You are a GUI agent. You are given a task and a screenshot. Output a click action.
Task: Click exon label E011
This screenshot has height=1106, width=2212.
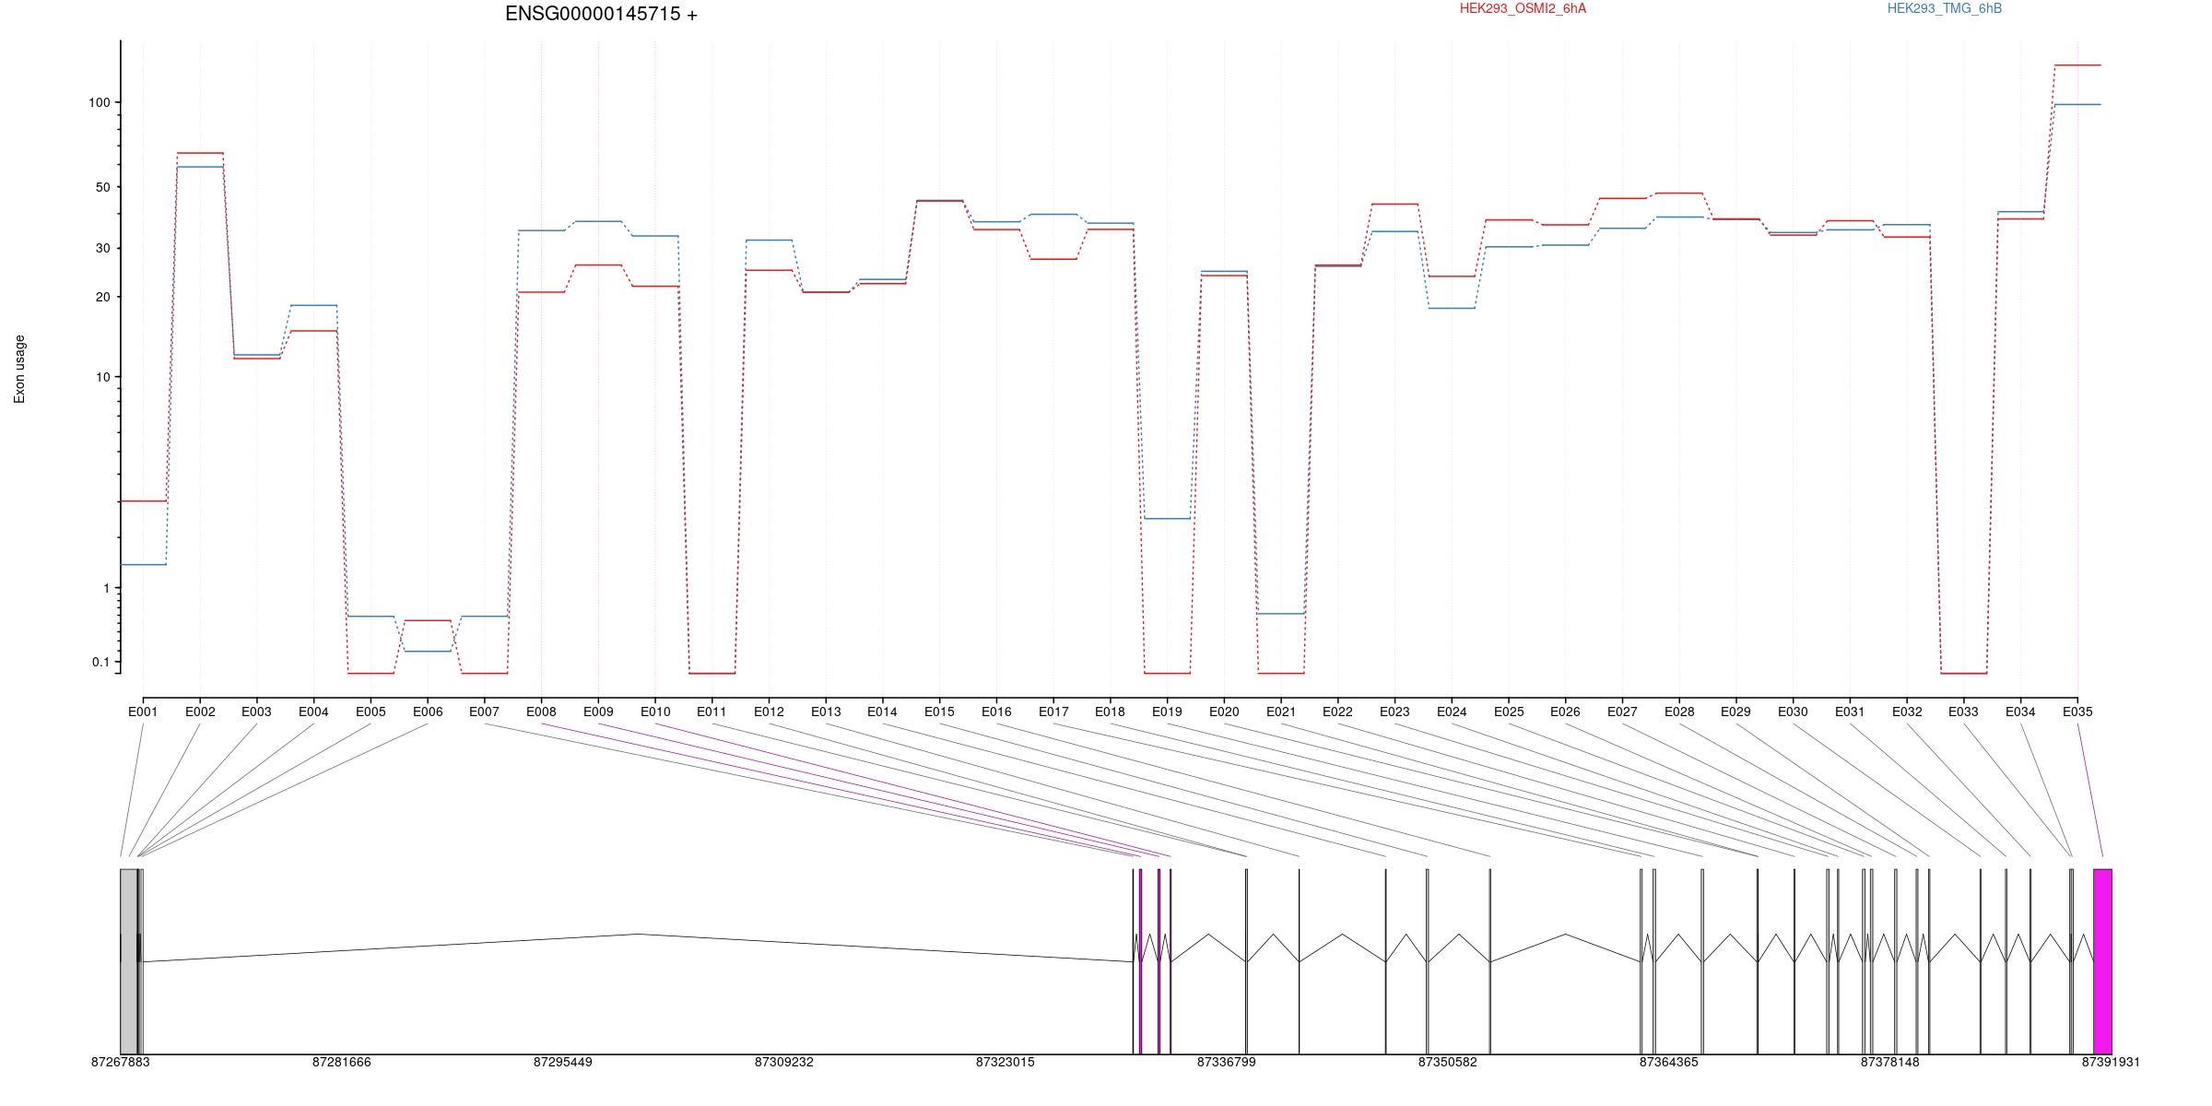(x=712, y=712)
